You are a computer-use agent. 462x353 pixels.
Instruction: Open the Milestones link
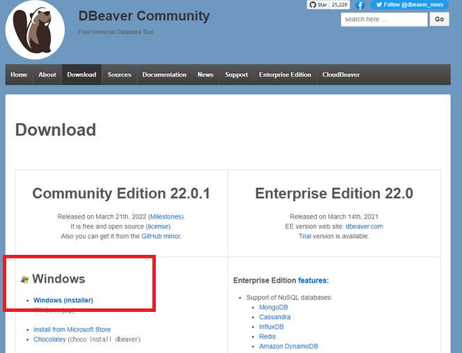(166, 217)
